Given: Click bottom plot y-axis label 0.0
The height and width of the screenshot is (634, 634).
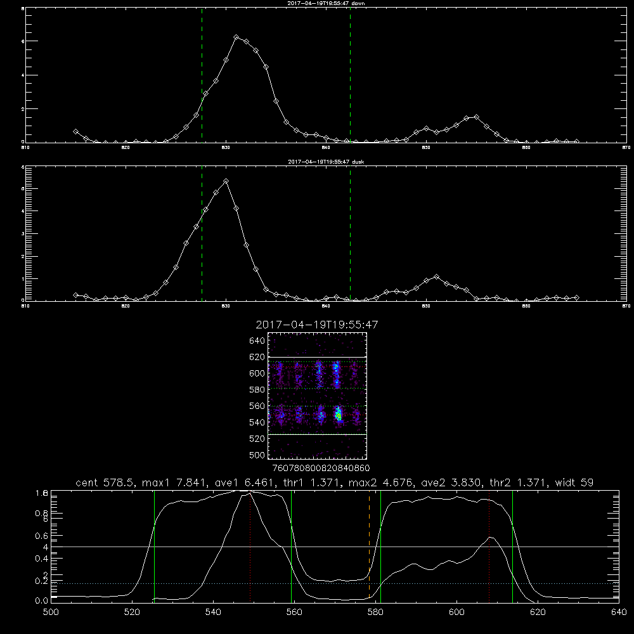Looking at the screenshot, I should point(42,601).
